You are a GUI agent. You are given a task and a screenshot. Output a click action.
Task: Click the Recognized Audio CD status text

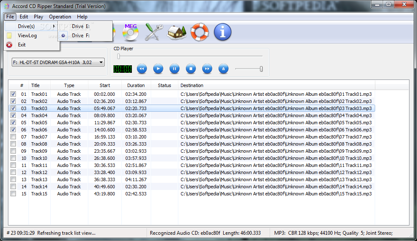[205, 233]
